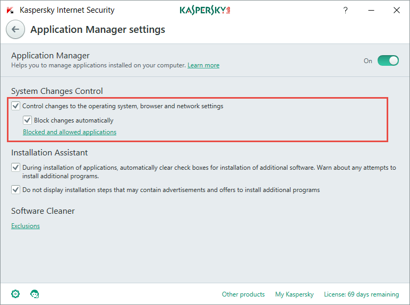Screen dimensions: 410x305
Task: Open the support agent icon
Action: (35, 294)
